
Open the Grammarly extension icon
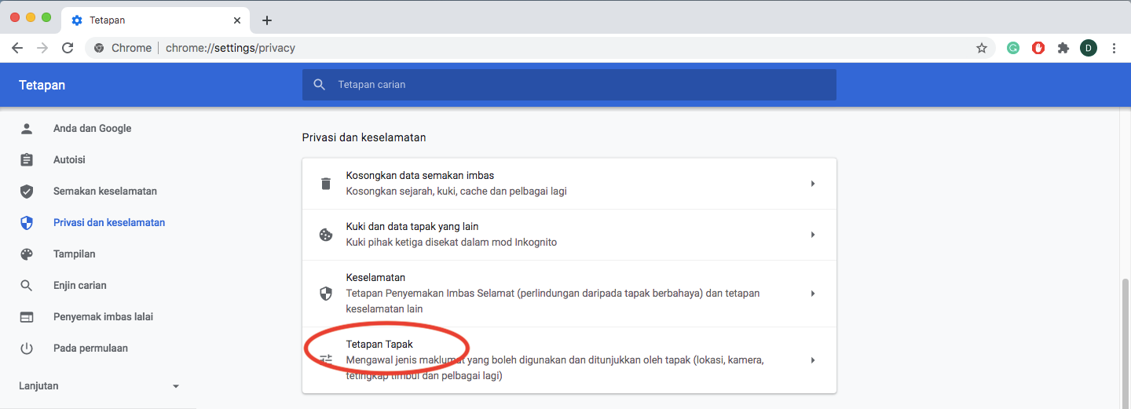pyautogui.click(x=1013, y=48)
